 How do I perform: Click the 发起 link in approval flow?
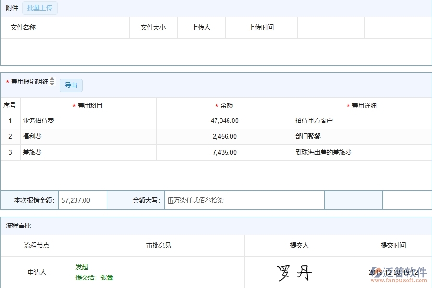pos(80,267)
